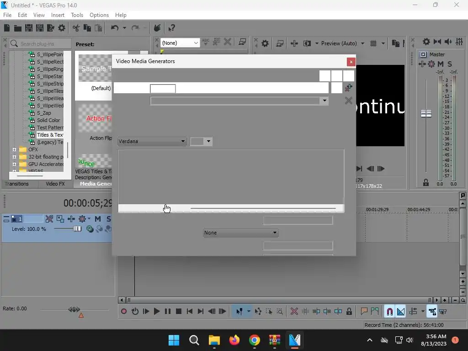Adjust the playback Rate scrub slider
468x351 pixels.
coord(74,309)
